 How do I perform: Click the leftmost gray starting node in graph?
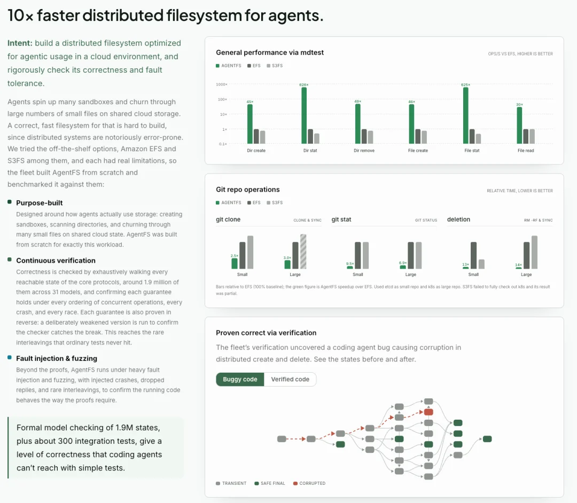[x=282, y=438]
